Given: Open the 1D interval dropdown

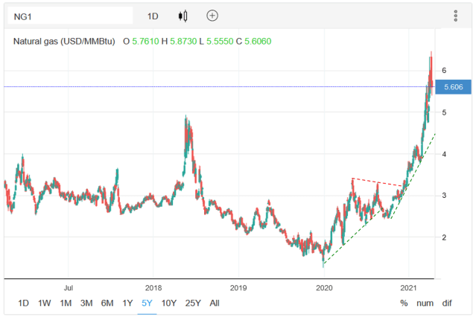Looking at the screenshot, I should 153,16.
